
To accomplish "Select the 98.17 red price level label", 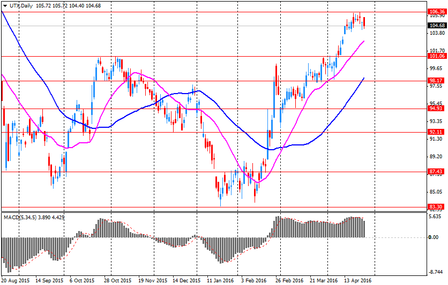I will tap(437, 81).
